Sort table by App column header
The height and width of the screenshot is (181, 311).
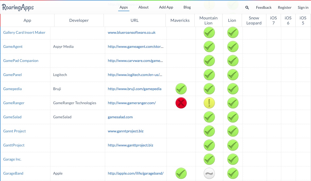click(27, 20)
